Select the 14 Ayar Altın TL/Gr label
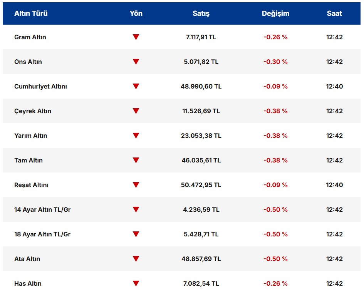Image resolution: width=364 pixels, height=298 pixels. tap(42, 210)
